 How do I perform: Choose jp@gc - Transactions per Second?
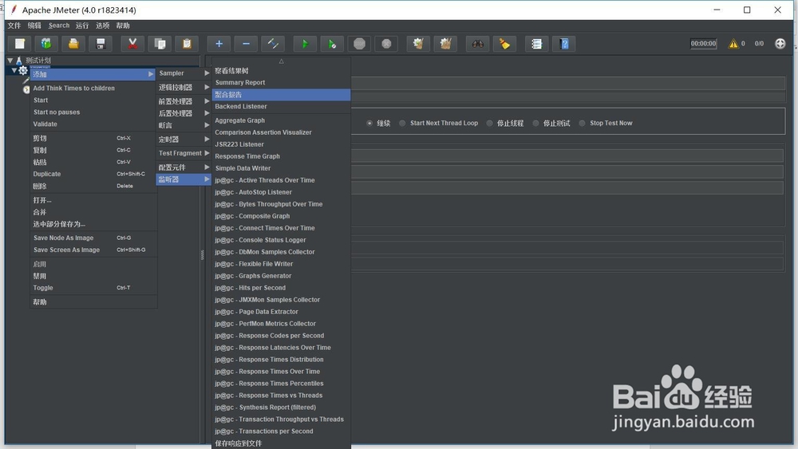[281, 431]
